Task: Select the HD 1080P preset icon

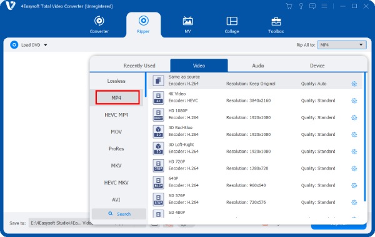Action: pos(158,115)
